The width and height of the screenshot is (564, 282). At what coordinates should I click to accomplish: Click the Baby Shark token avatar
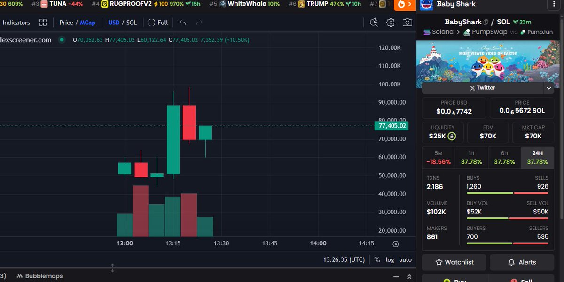426,4
